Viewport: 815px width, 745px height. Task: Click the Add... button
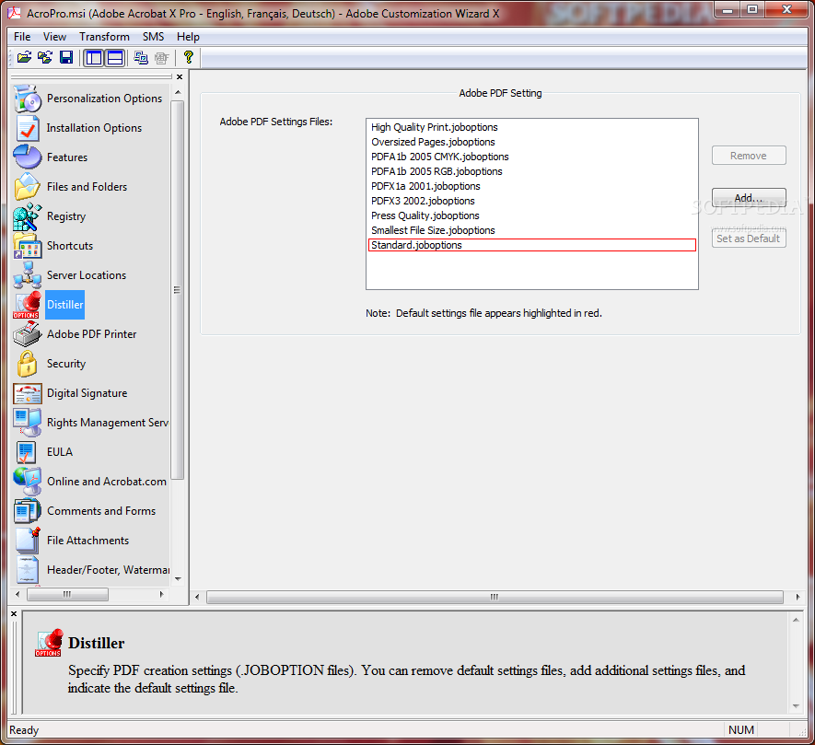749,198
